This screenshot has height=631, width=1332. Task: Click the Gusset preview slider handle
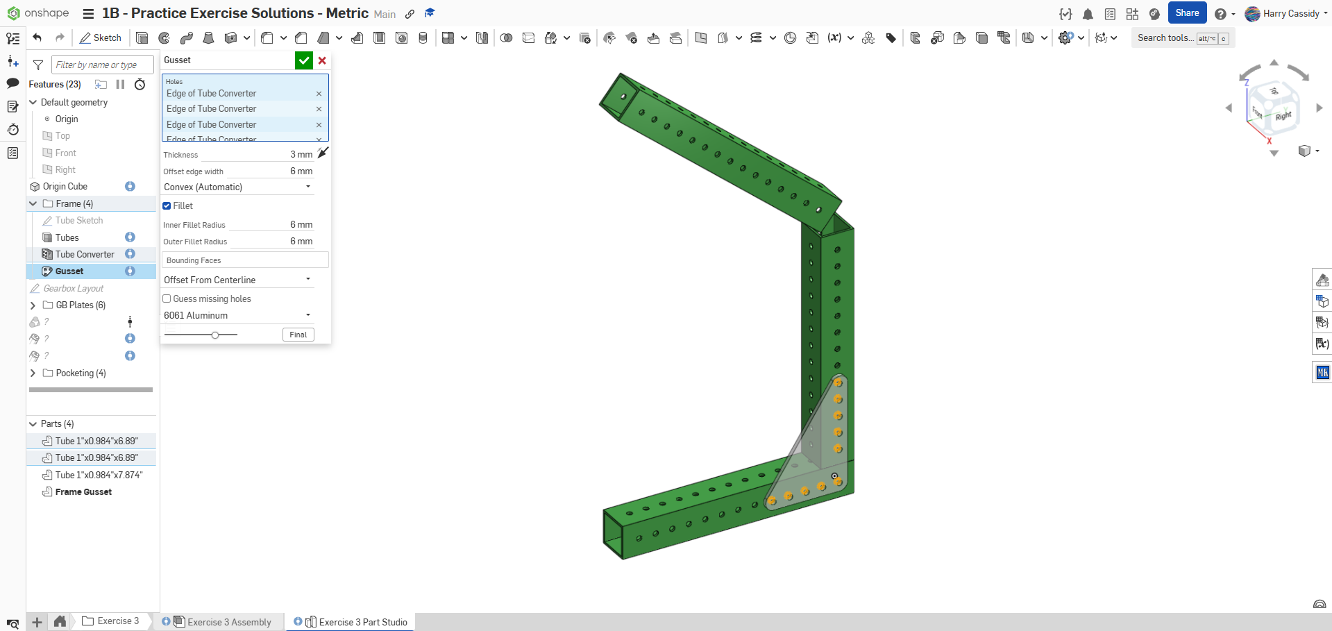[x=215, y=335]
